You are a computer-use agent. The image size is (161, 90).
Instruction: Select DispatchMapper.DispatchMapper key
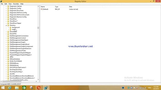(x=20, y=53)
